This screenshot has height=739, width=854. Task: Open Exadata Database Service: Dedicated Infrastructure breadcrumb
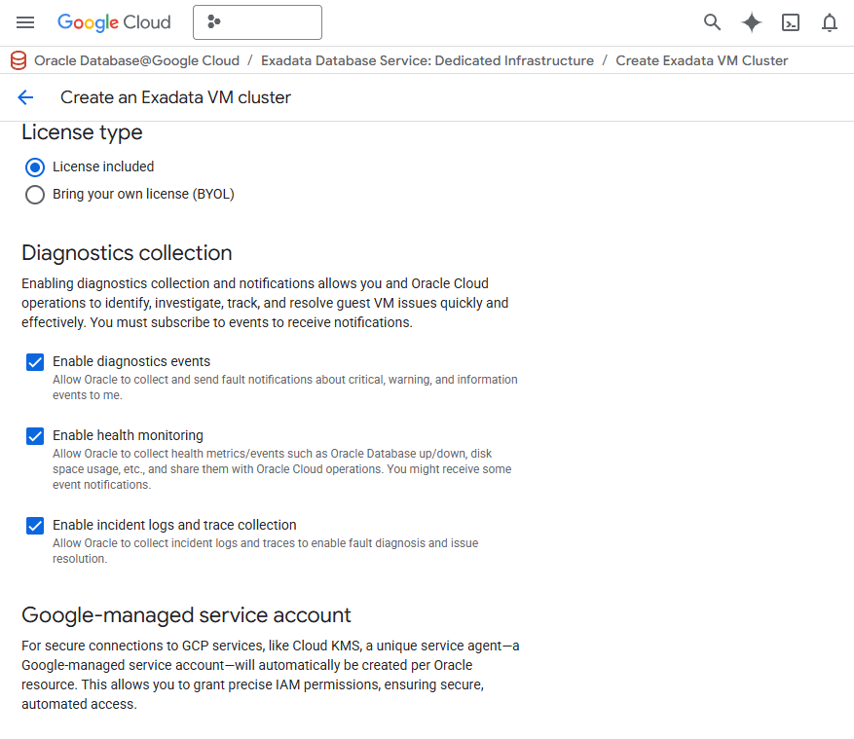click(x=427, y=60)
